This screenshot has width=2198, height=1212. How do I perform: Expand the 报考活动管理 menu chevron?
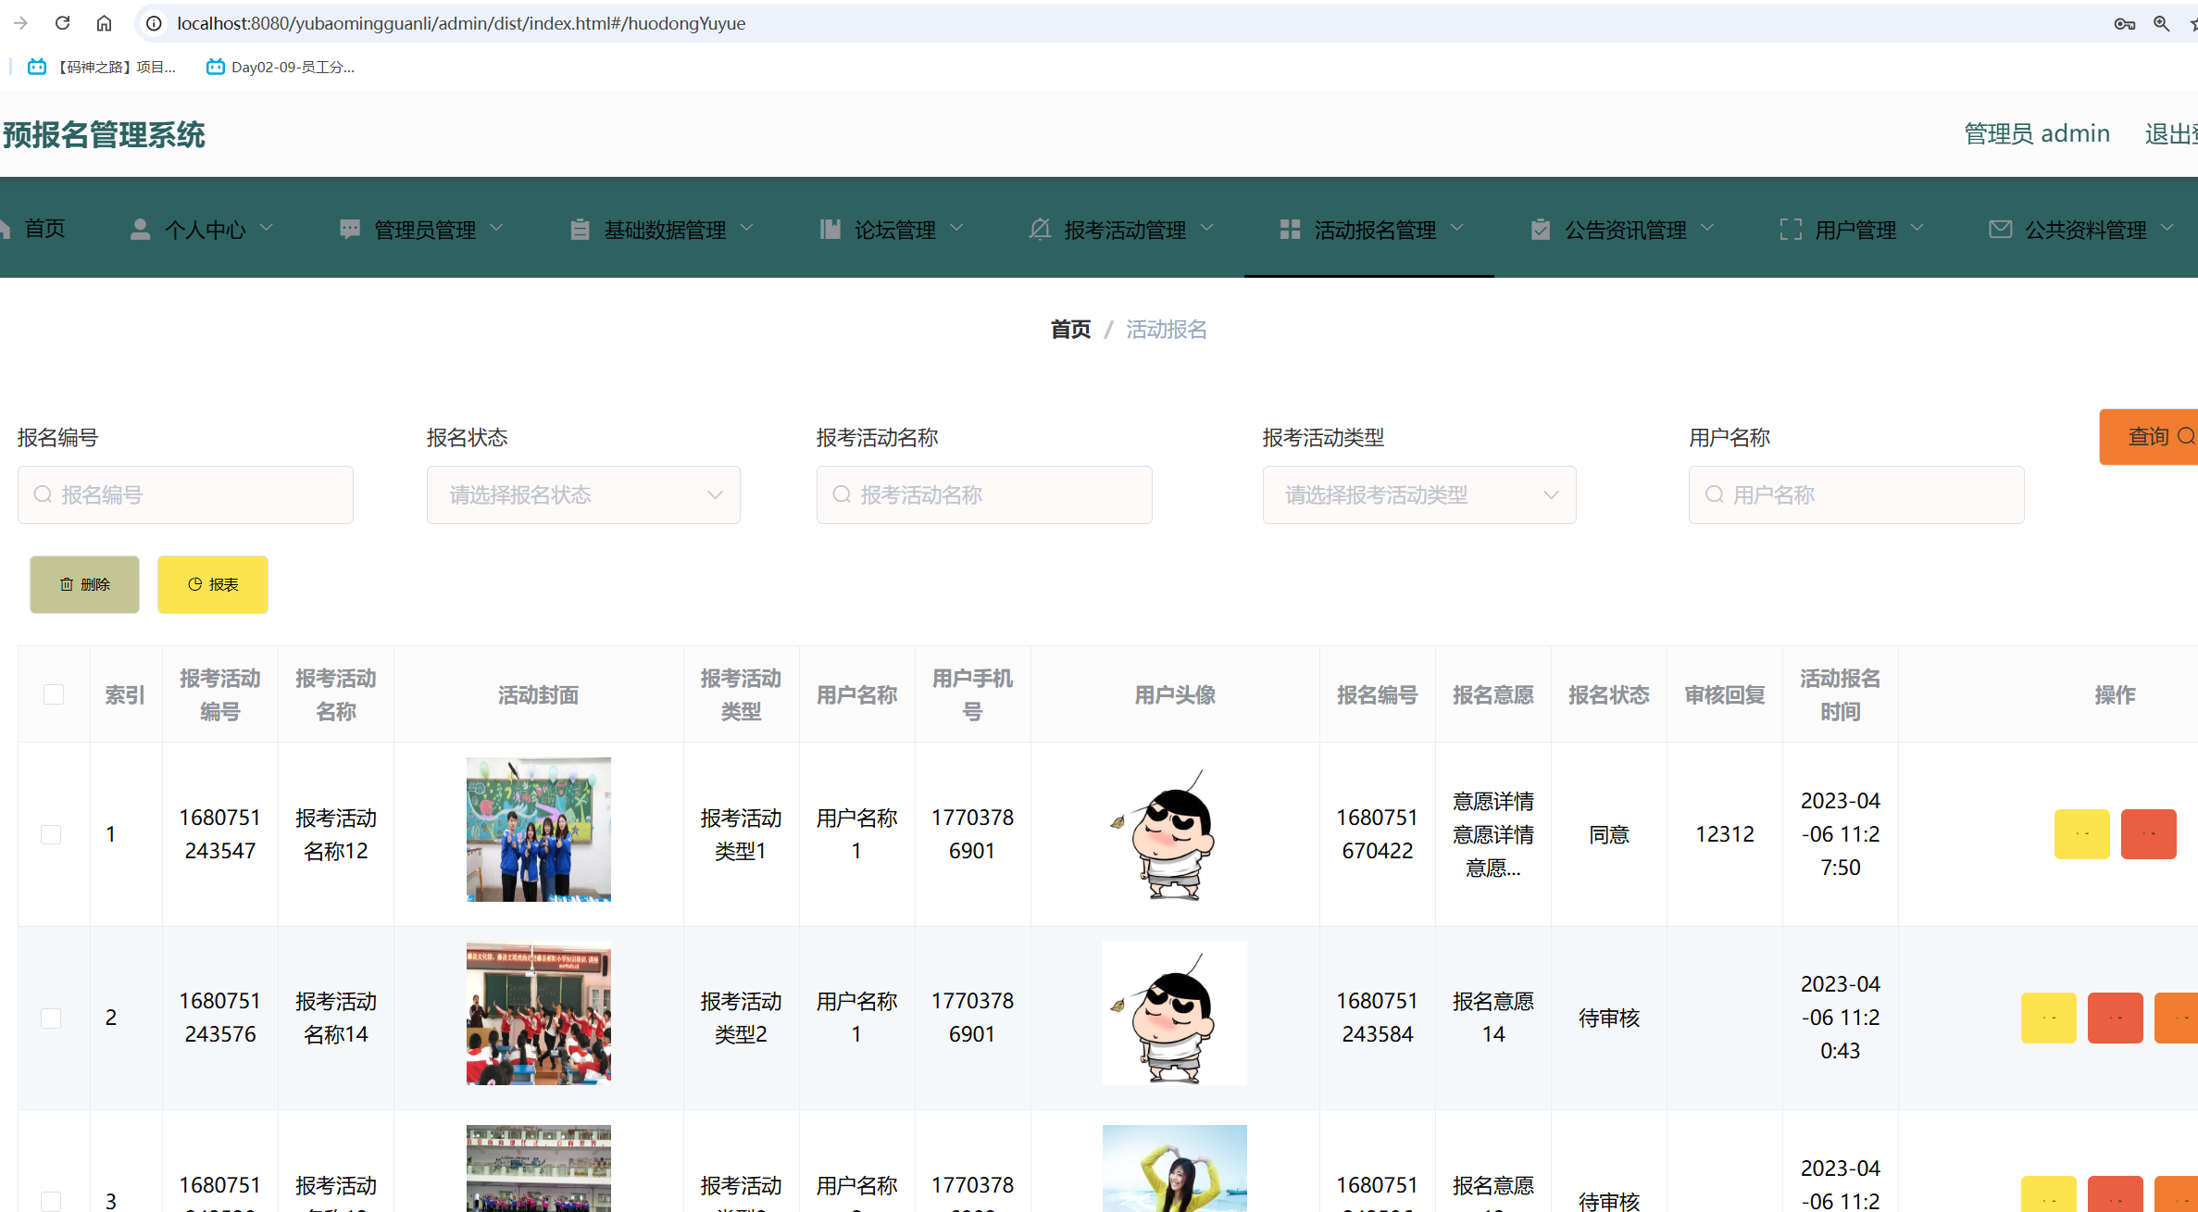click(1207, 228)
